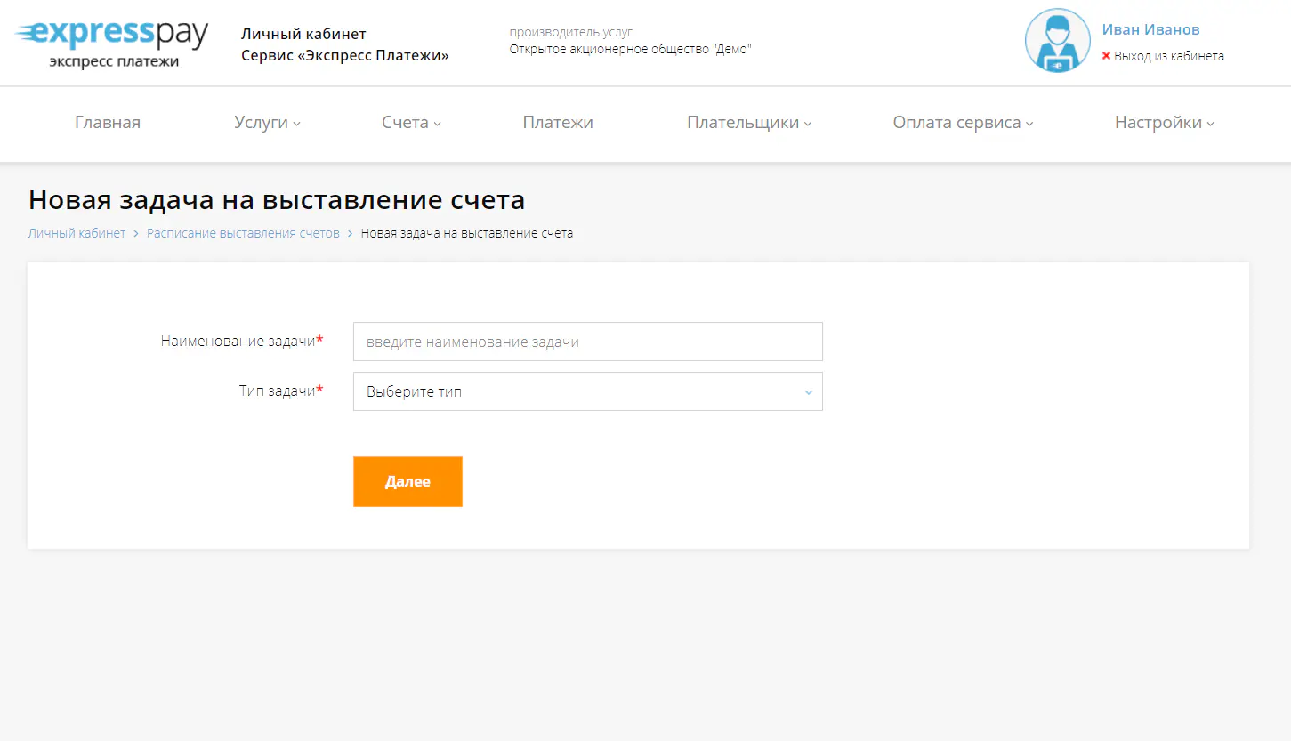The image size is (1291, 741).
Task: Open the Выберите тип combo box
Action: 587,391
